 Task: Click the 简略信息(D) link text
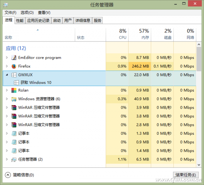pyautogui.click(x=23, y=175)
